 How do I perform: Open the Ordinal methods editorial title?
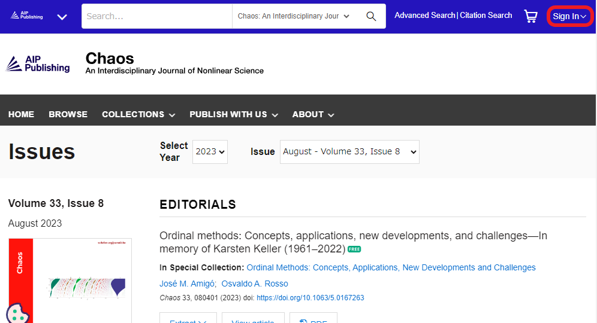tap(353, 242)
